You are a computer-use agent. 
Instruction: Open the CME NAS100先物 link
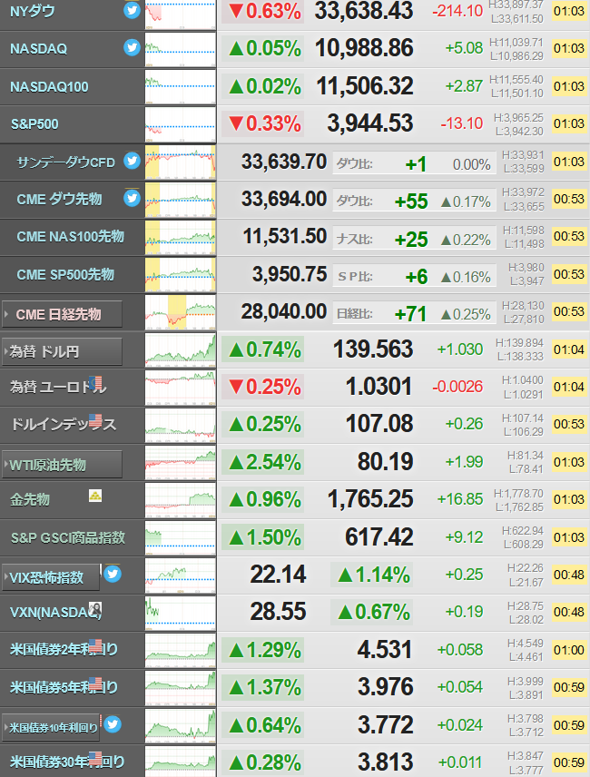(70, 236)
